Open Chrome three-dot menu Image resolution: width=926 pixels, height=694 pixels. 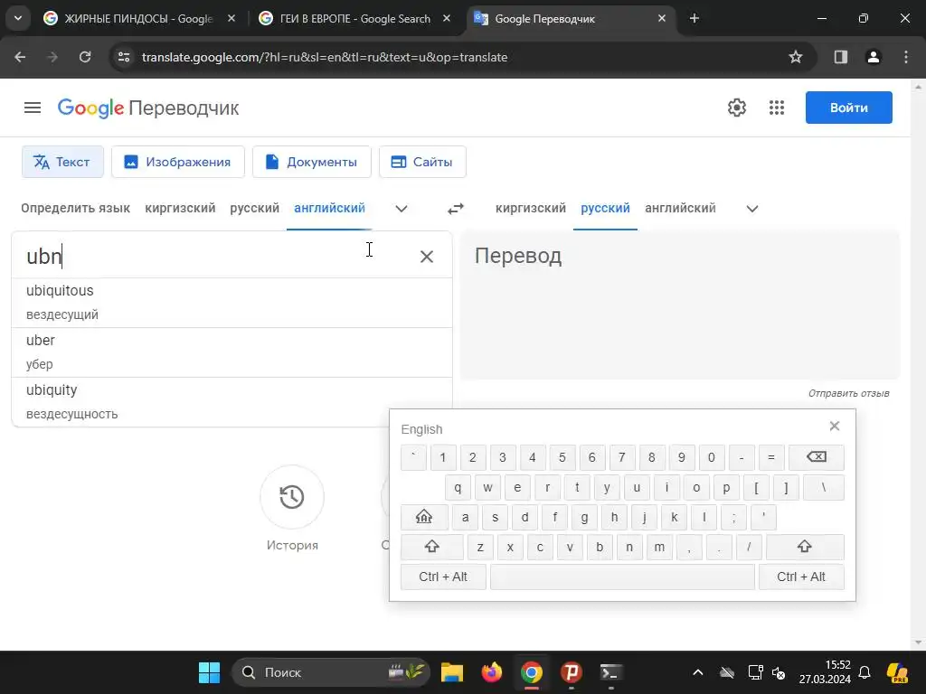pos(906,57)
